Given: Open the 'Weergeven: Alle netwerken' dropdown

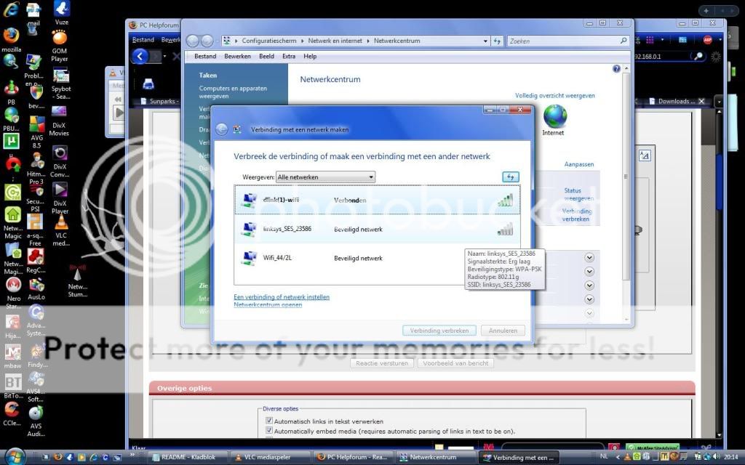Looking at the screenshot, I should coord(325,177).
